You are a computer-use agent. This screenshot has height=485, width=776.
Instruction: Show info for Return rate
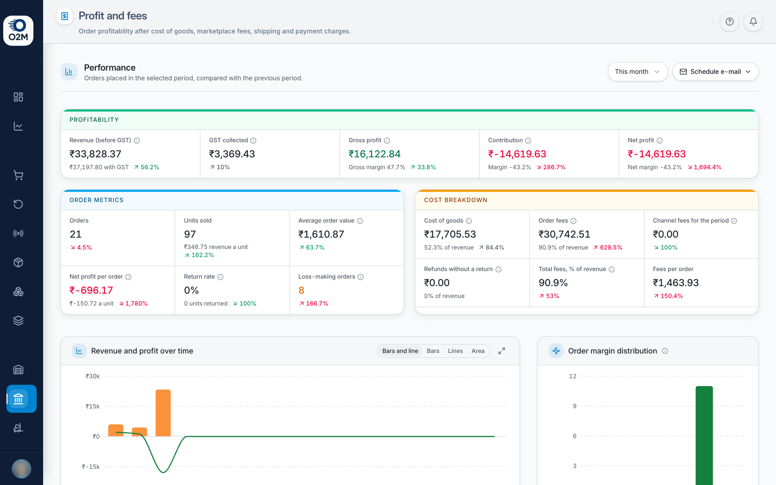[221, 277]
